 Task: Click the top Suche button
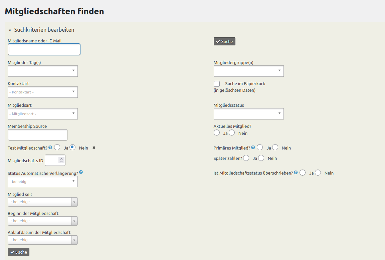tap(224, 41)
